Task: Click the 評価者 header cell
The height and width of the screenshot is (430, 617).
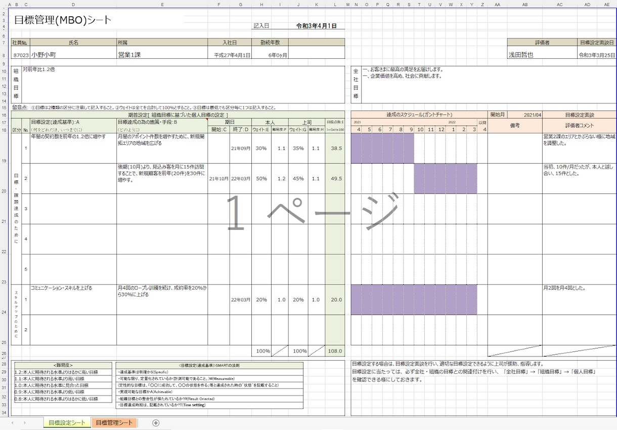Action: click(543, 43)
